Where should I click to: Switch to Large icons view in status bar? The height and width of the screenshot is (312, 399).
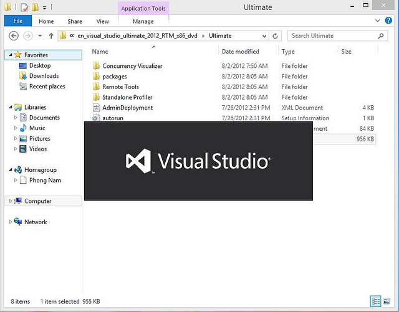pyautogui.click(x=387, y=301)
